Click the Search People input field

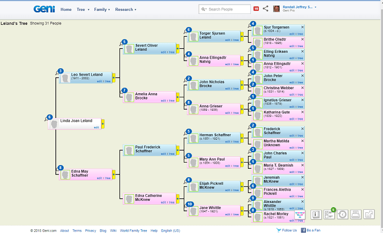coord(228,9)
